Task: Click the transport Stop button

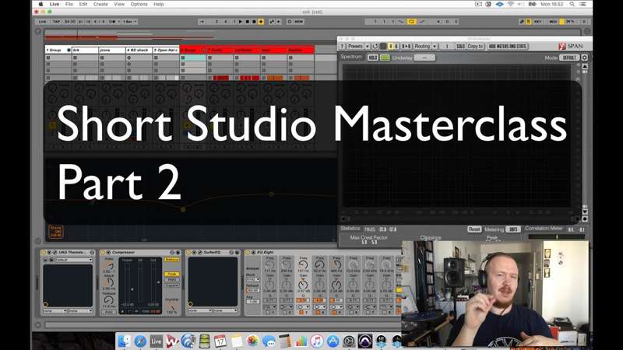Action: click(x=247, y=22)
